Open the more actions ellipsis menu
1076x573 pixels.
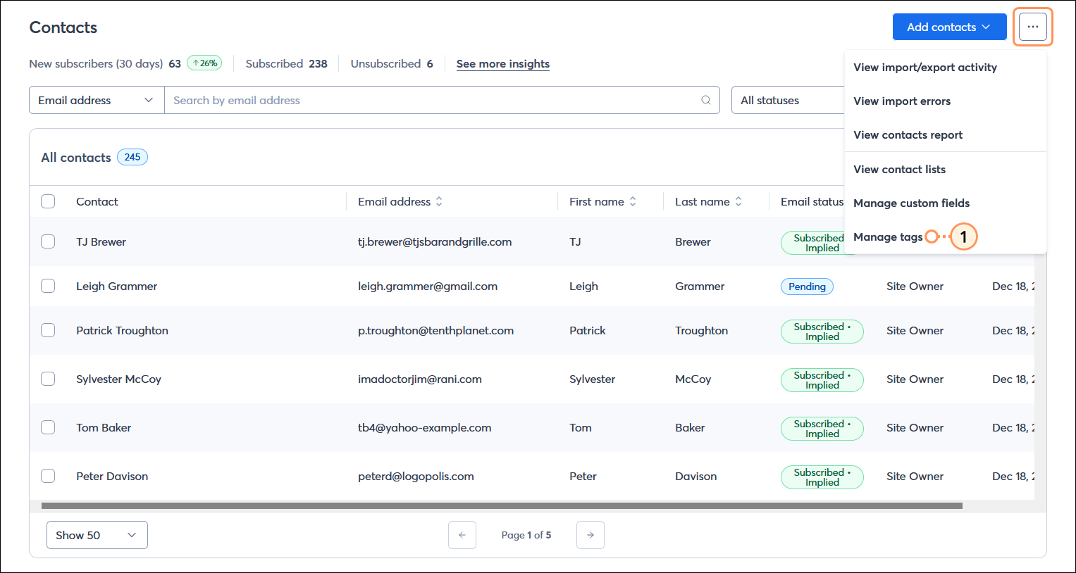click(x=1032, y=27)
